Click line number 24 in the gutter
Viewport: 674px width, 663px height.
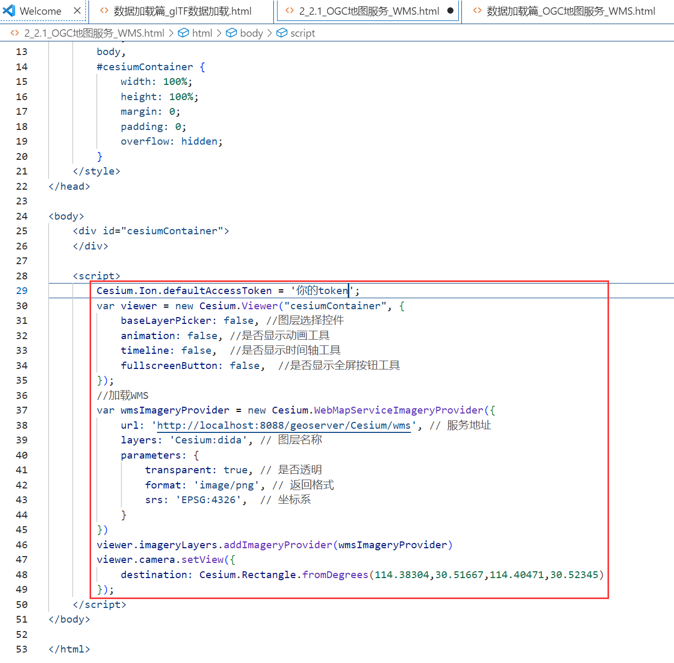(21, 216)
